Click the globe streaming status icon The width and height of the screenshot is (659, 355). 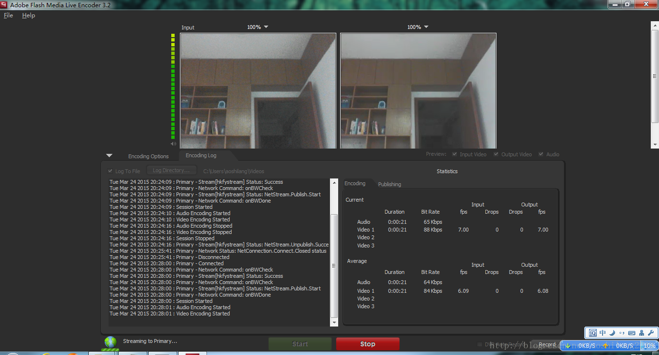point(110,342)
